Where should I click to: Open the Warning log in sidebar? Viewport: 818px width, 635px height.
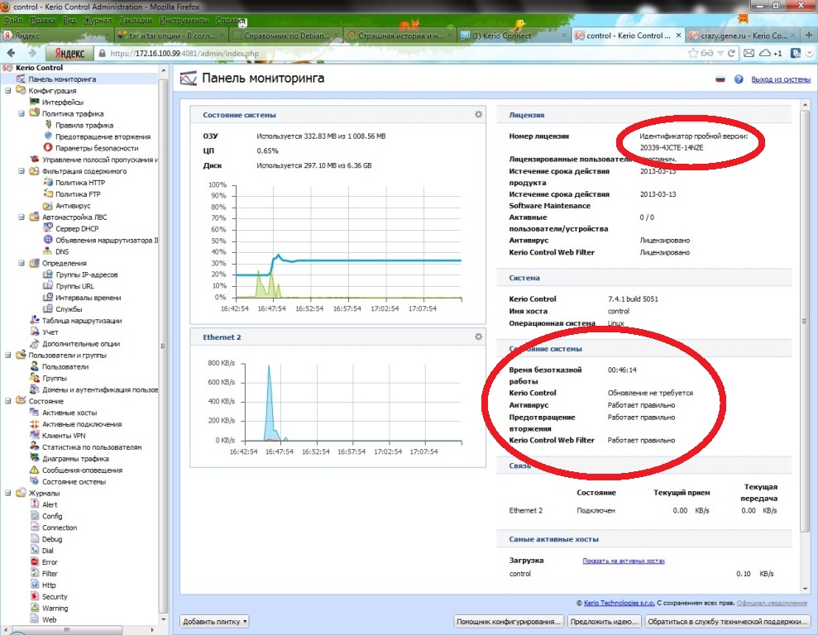tap(55, 608)
